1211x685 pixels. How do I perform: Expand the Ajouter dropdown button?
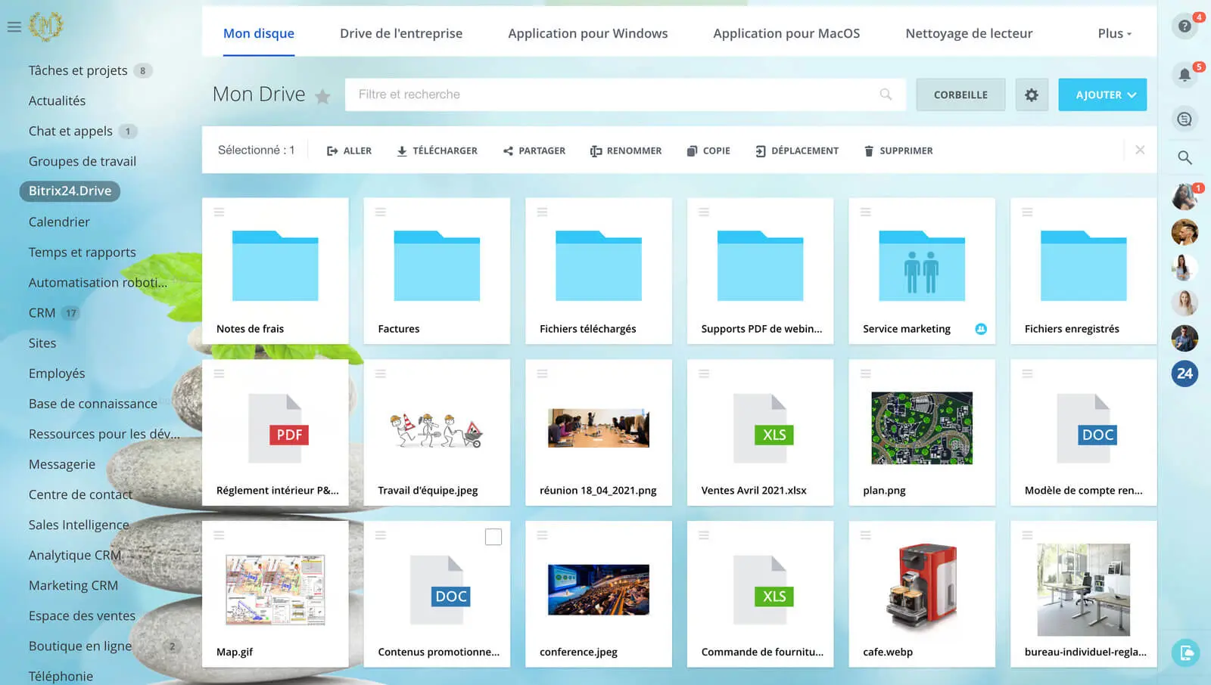pyautogui.click(x=1102, y=95)
